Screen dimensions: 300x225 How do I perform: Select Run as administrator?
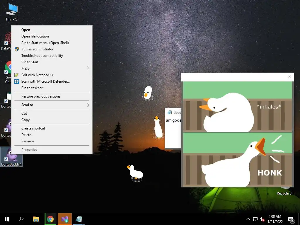click(52, 49)
